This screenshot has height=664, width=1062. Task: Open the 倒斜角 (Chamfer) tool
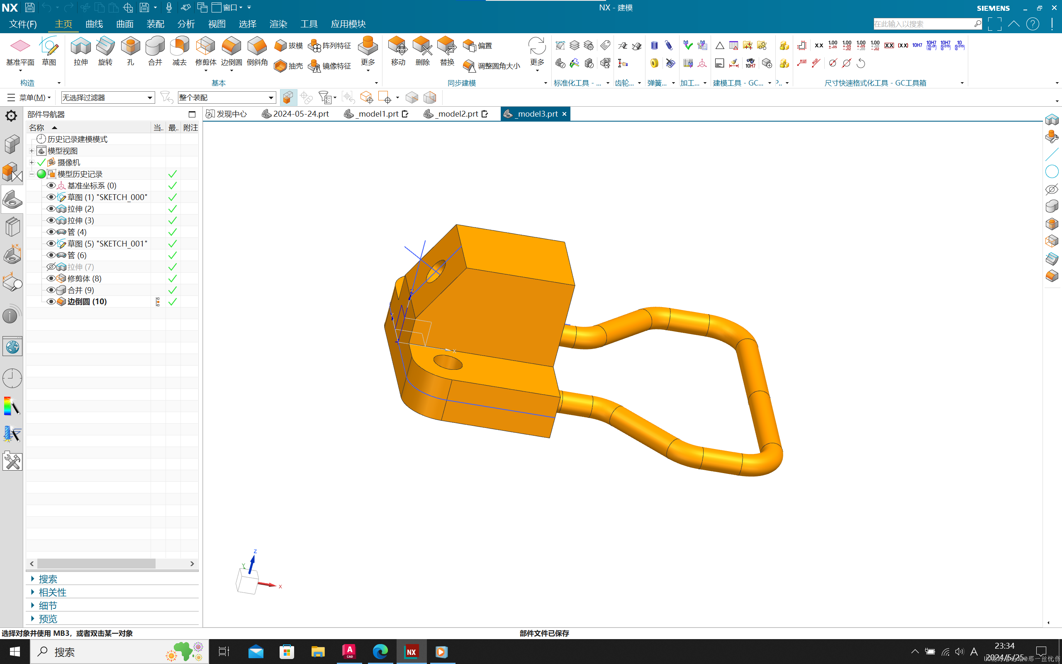(257, 51)
